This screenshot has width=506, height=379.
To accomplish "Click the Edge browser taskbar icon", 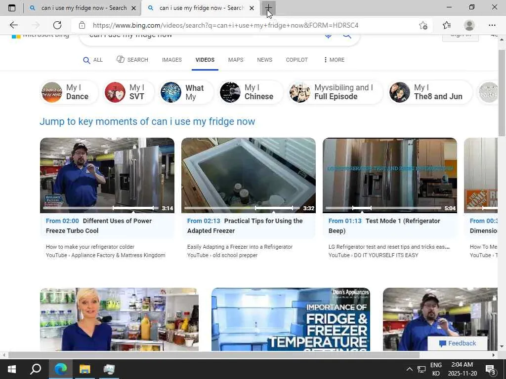I will click(60, 369).
